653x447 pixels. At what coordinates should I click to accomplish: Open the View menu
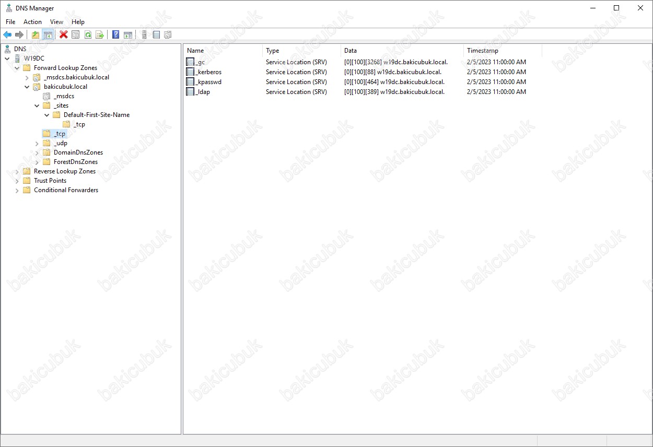56,22
